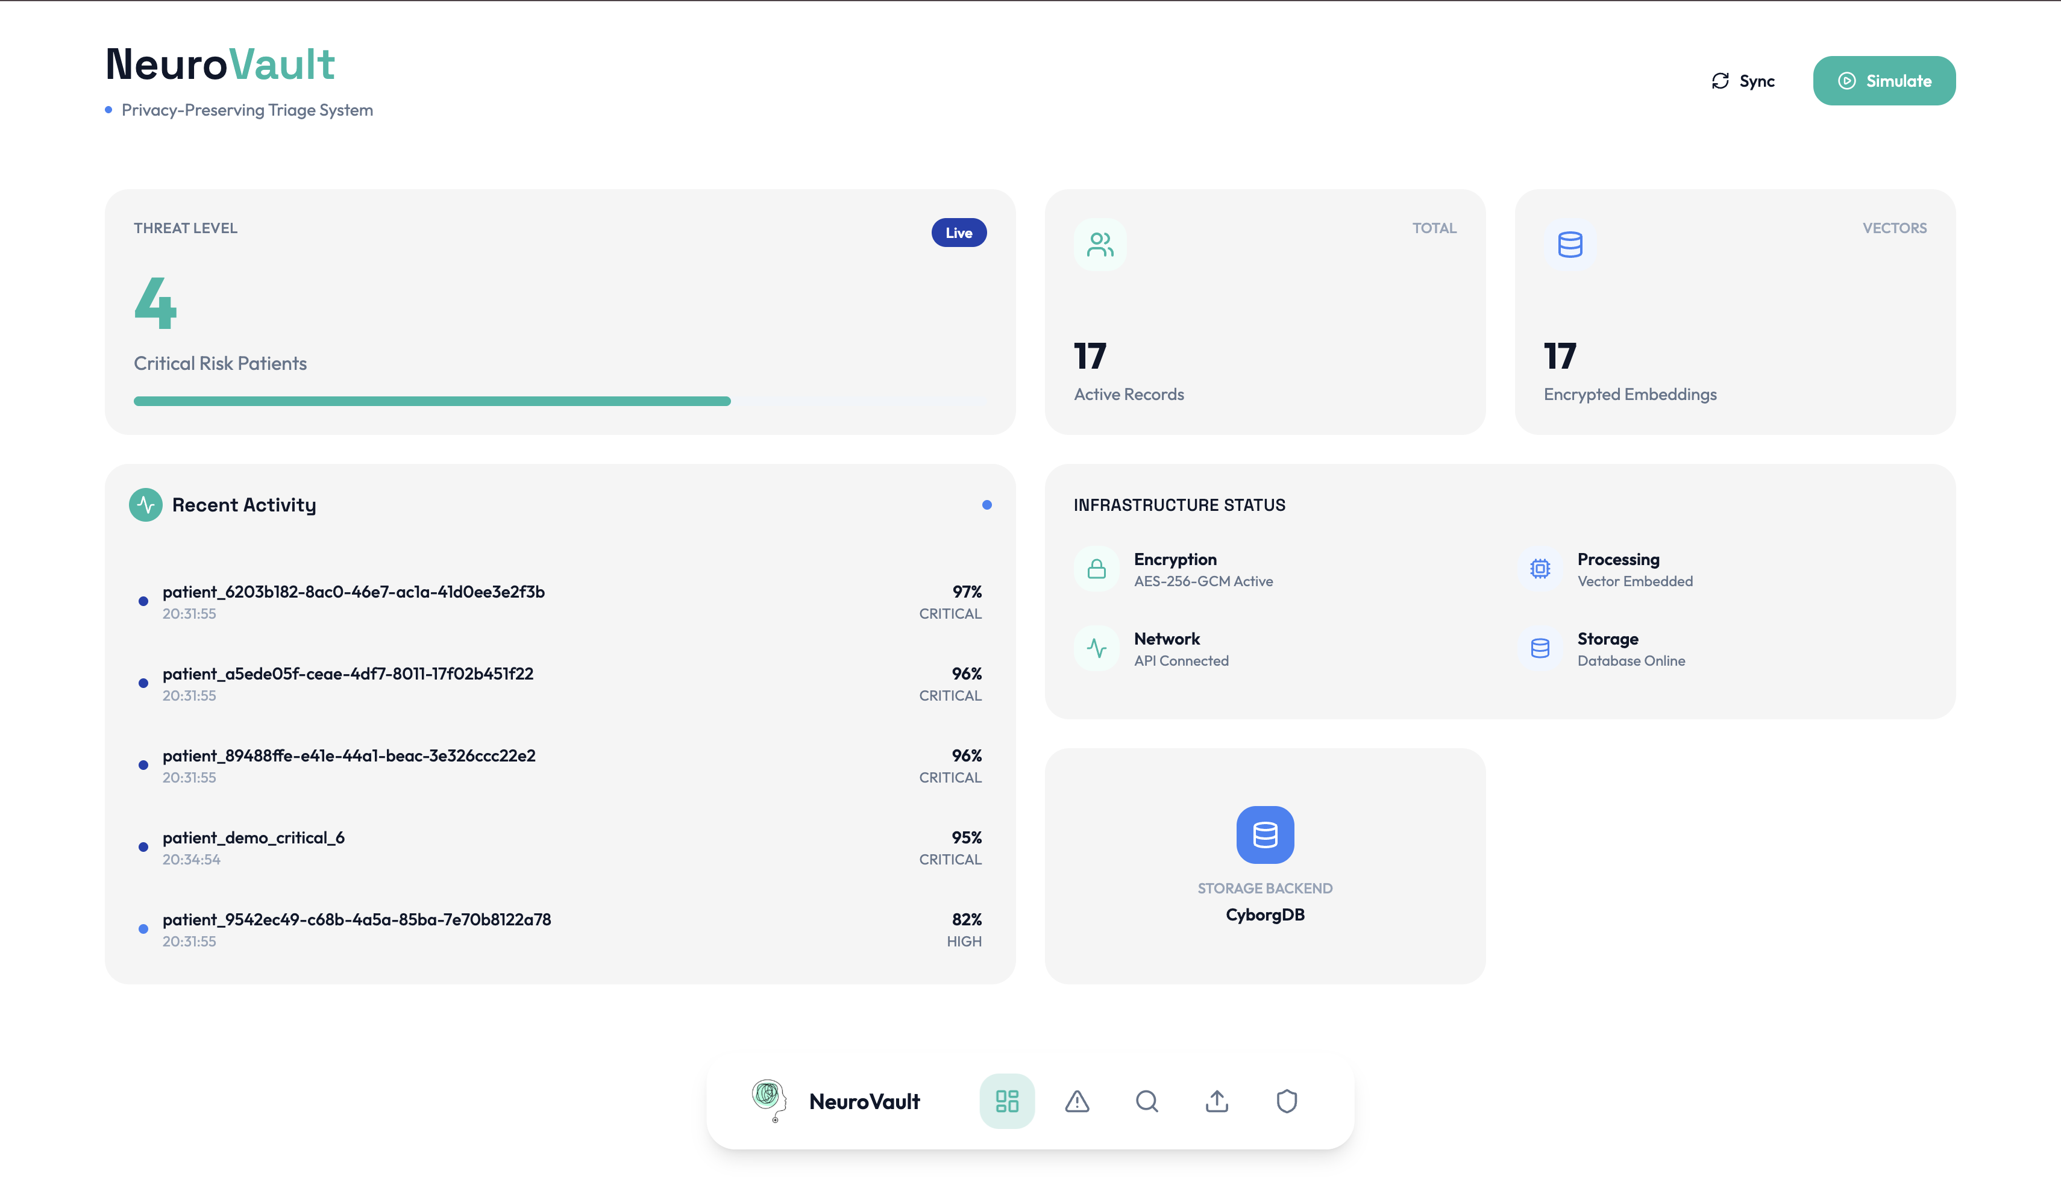Click the Simulate button
Image resolution: width=2061 pixels, height=1188 pixels.
click(x=1883, y=81)
